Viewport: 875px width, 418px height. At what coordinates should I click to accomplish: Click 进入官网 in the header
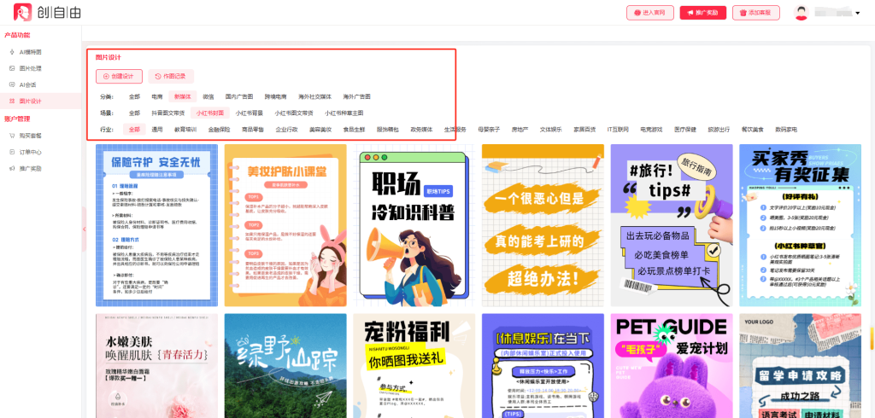point(650,13)
